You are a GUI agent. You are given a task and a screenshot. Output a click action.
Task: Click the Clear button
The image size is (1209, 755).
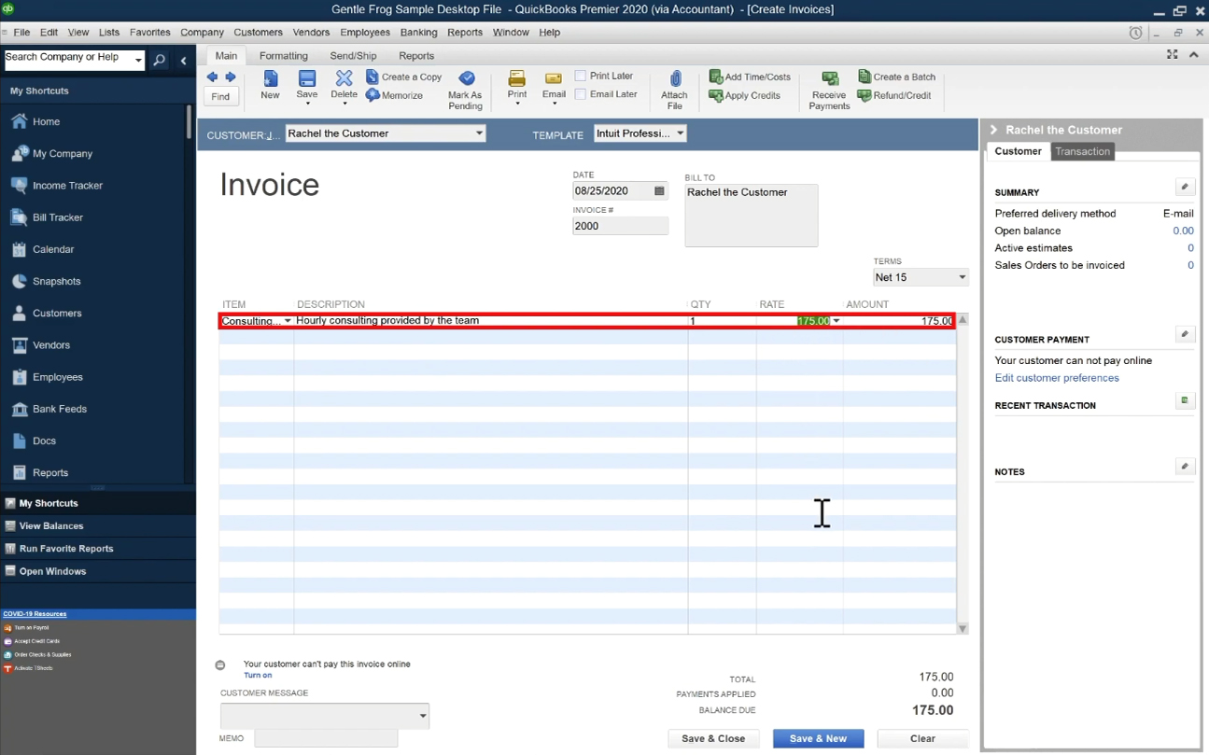(x=922, y=738)
